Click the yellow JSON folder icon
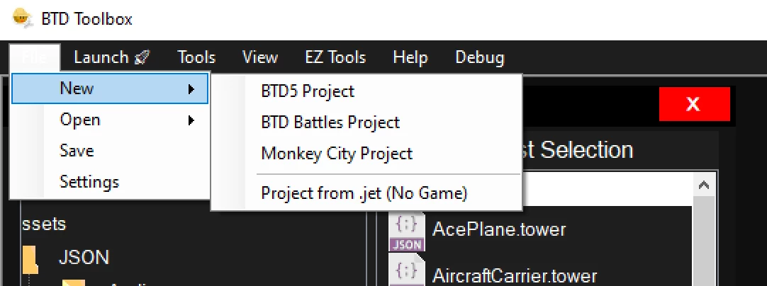Viewport: 767px width, 286px height. coord(30,260)
